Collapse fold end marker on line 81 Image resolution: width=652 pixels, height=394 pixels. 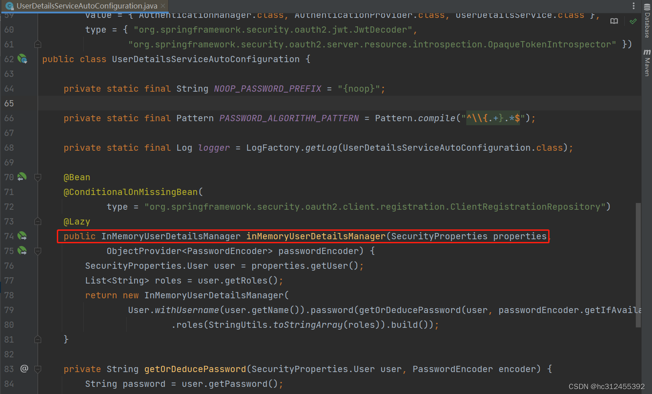tap(38, 339)
